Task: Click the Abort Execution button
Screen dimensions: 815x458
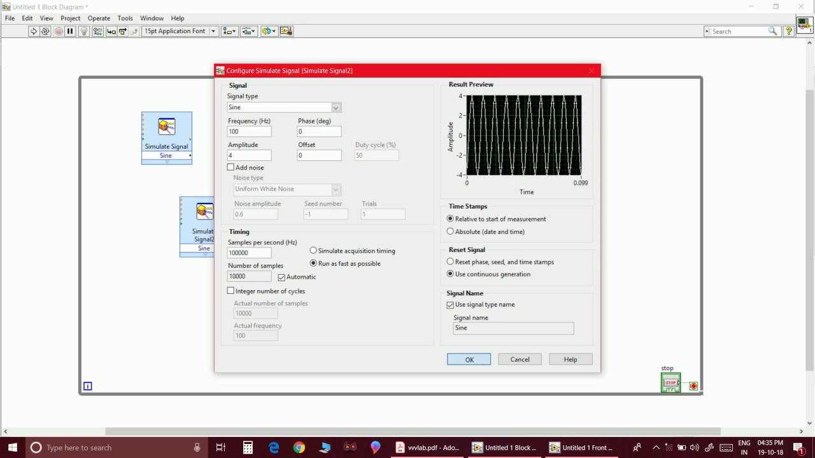Action: click(x=59, y=31)
